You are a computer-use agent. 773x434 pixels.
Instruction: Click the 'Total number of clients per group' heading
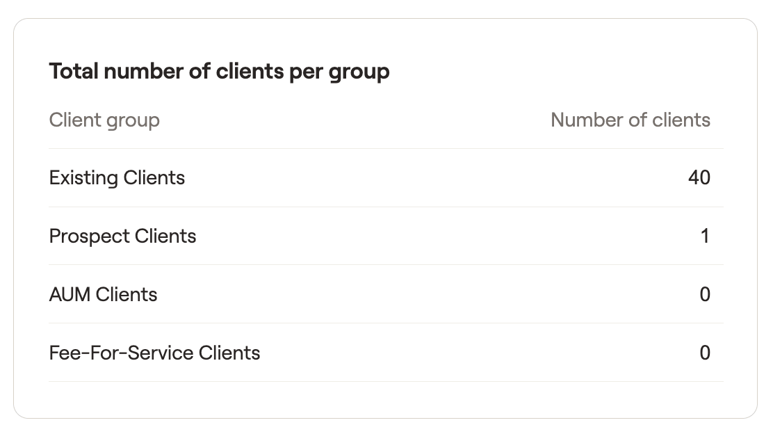(219, 72)
